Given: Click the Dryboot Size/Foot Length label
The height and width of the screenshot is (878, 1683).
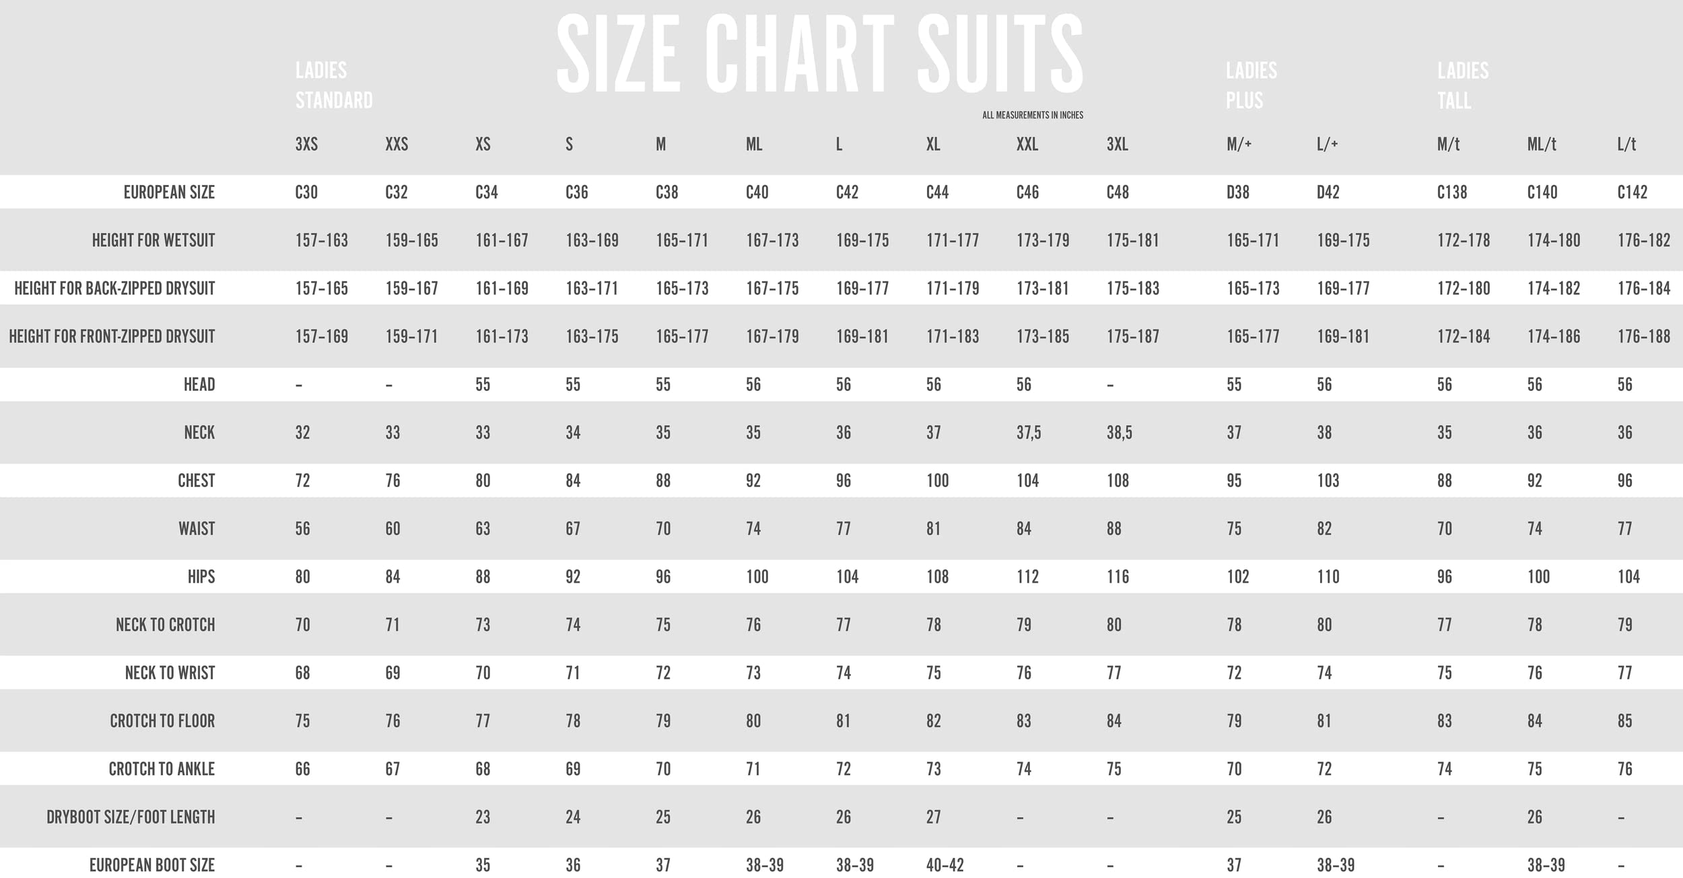Looking at the screenshot, I should [131, 817].
